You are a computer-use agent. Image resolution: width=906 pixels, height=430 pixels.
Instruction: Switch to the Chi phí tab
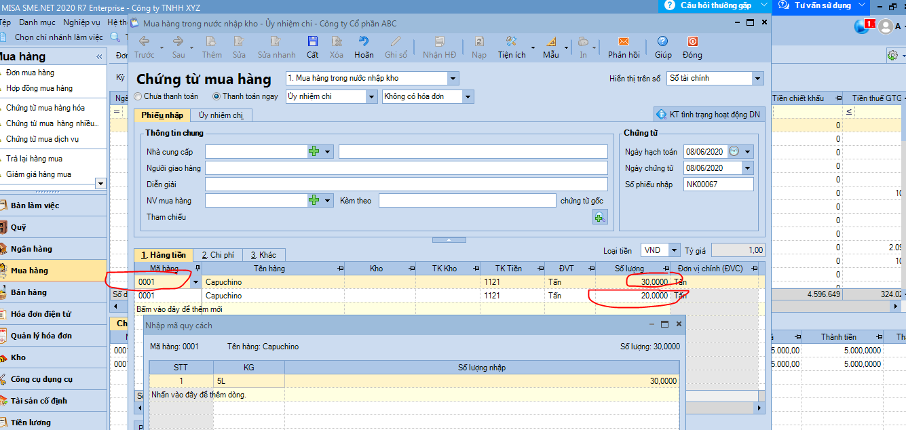218,255
